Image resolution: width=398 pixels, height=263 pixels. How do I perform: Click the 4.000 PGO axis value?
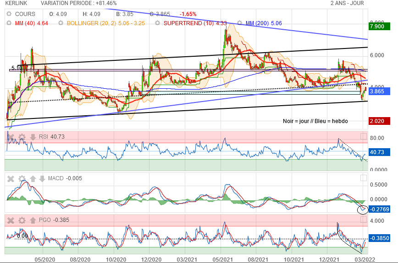tap(377, 221)
